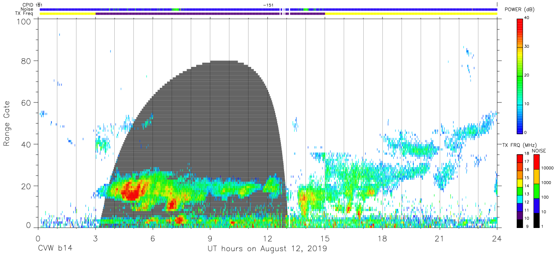
Task: Click the 3 tick on the UT hours axis
Action: pyautogui.click(x=95, y=238)
